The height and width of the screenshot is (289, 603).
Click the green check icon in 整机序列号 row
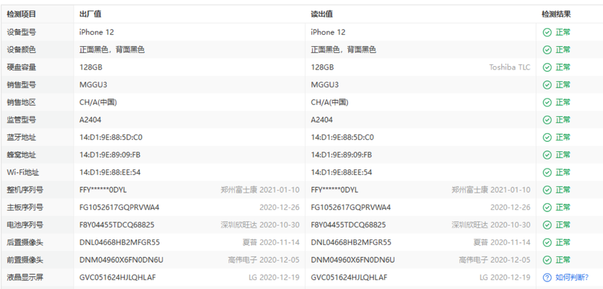coord(547,190)
